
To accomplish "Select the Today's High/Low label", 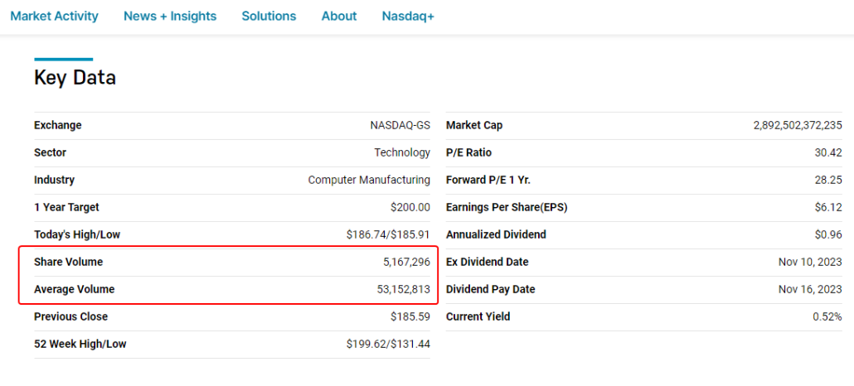I will pos(77,234).
